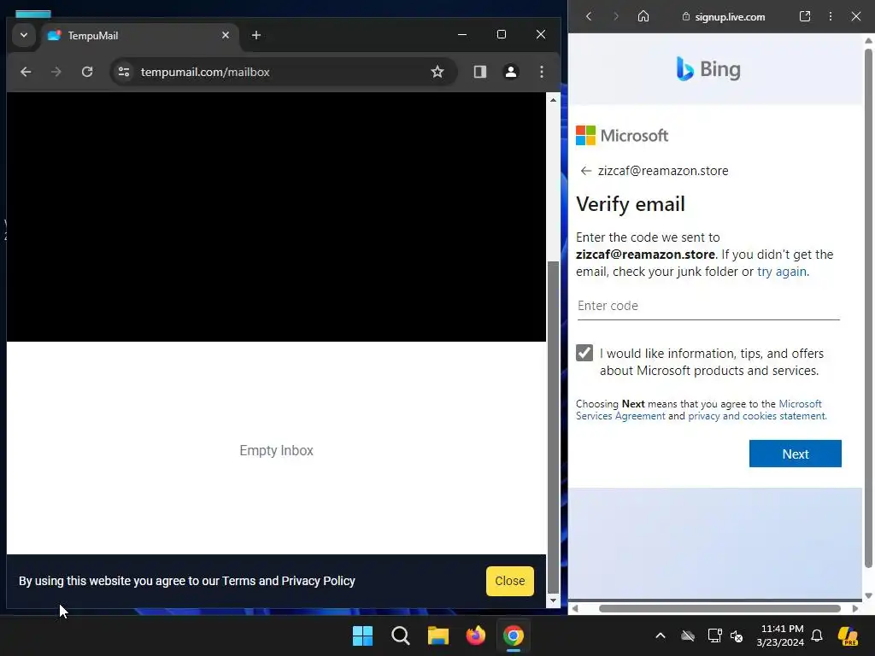Click the cloud sync tray icon
Viewport: 875px width, 656px height.
tap(688, 635)
